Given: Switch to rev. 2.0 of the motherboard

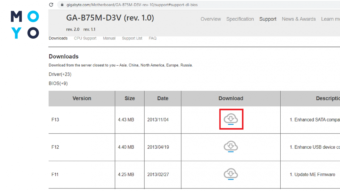Looking at the screenshot, I should point(73,29).
